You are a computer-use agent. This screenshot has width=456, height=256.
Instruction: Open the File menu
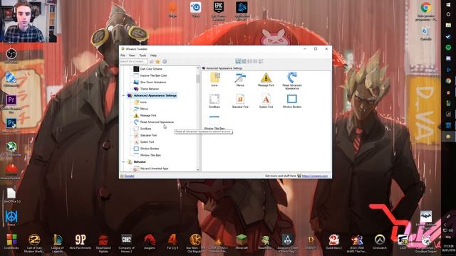[x=123, y=55]
